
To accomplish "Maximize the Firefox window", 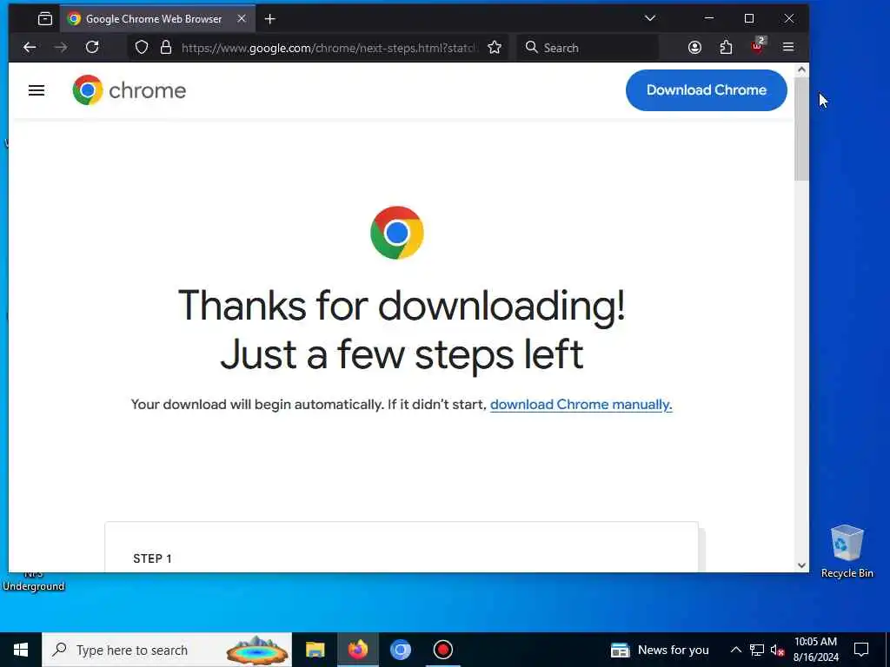I will point(749,19).
